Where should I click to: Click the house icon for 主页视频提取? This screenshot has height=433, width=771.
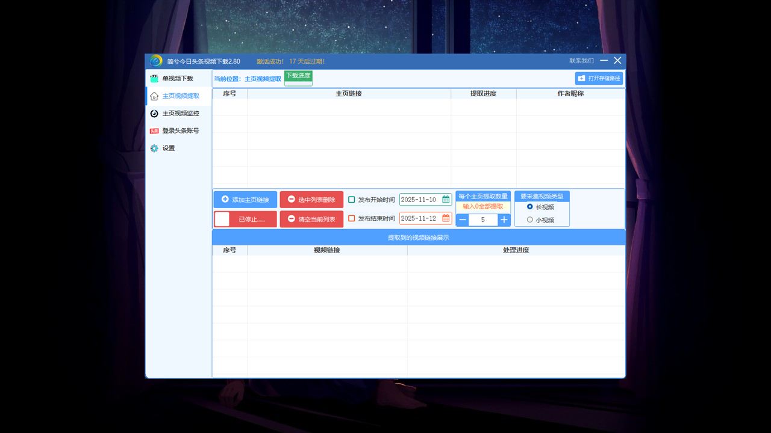pyautogui.click(x=154, y=96)
